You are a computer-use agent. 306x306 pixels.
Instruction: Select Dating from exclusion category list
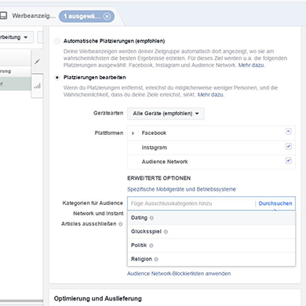pyautogui.click(x=211, y=218)
